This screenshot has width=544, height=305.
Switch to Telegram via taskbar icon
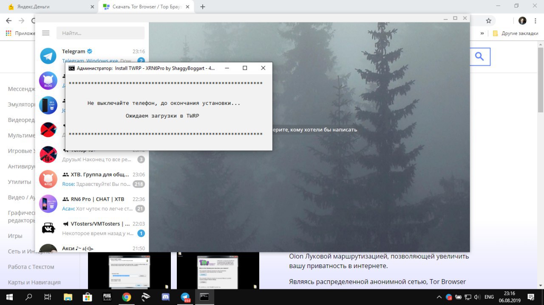pyautogui.click(x=185, y=297)
